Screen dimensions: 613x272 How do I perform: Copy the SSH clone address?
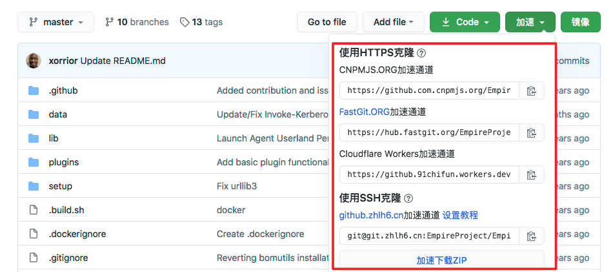pos(531,236)
